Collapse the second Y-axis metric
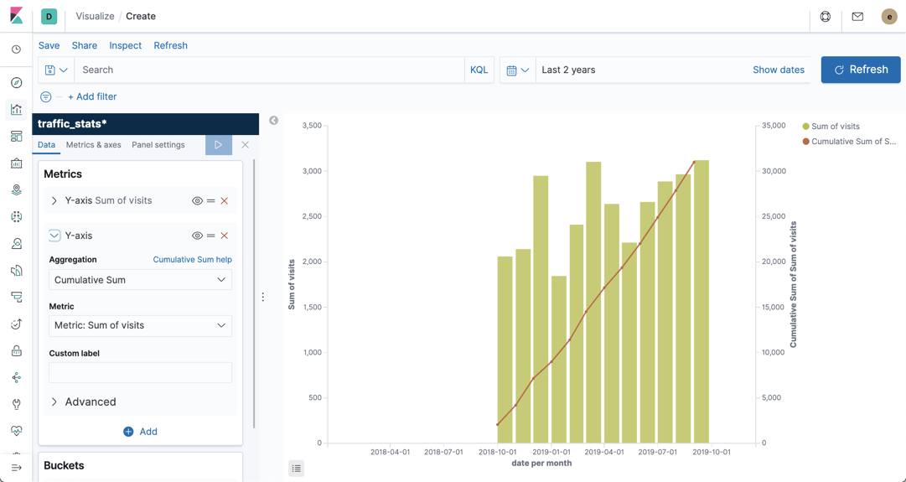This screenshot has width=906, height=482. point(54,236)
